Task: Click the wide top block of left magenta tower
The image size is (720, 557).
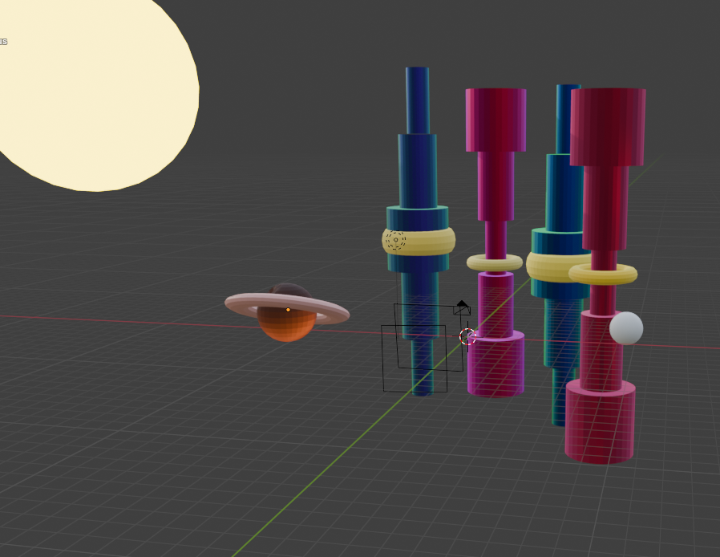Action: (x=496, y=120)
